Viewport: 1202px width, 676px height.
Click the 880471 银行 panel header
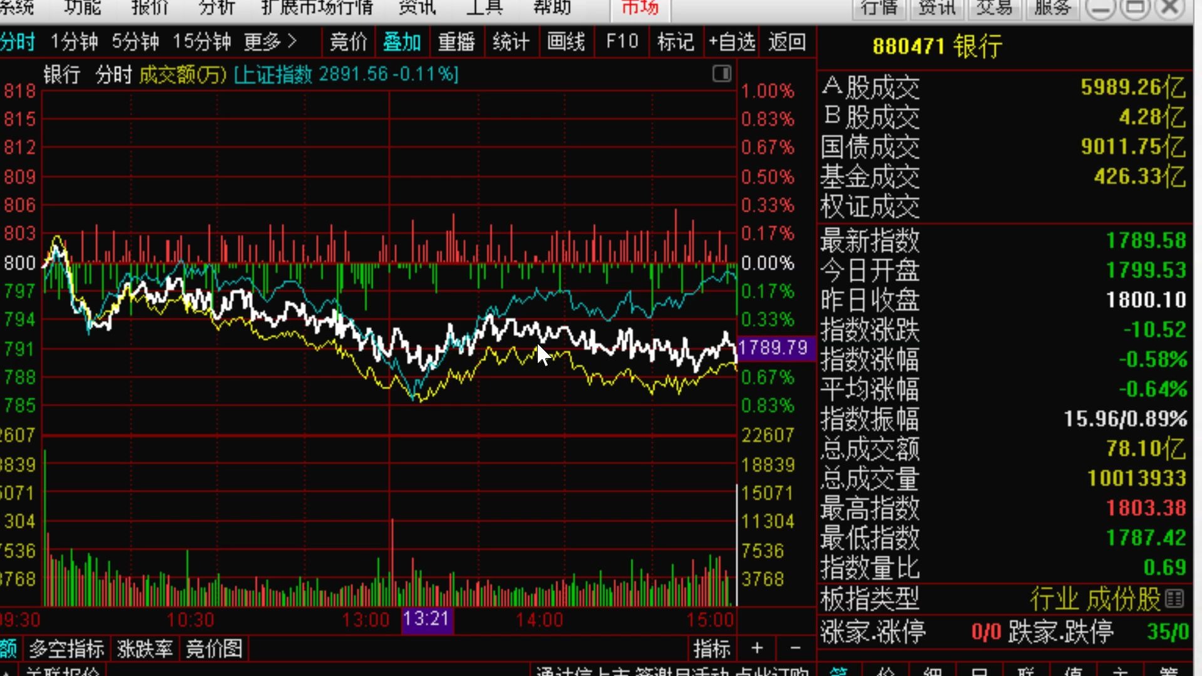click(937, 46)
